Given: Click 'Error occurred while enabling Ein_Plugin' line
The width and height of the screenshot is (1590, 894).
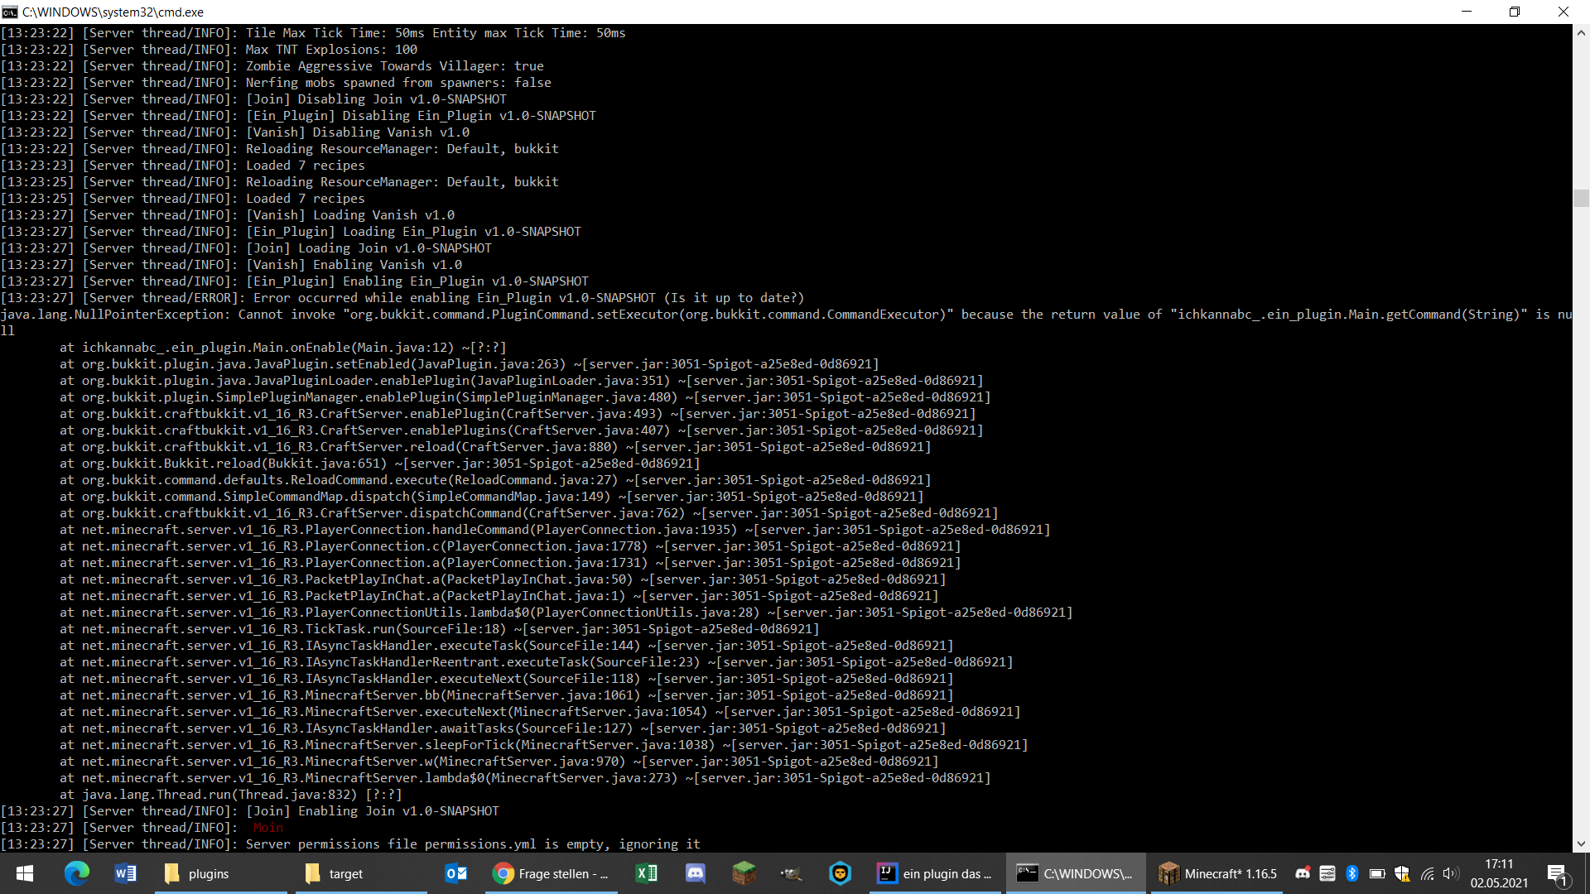Looking at the screenshot, I should point(402,298).
